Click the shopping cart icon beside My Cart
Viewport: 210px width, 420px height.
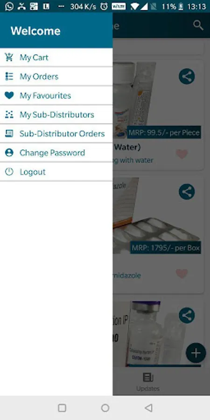9,57
